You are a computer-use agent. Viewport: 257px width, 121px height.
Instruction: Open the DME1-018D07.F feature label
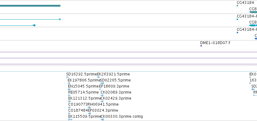(215, 43)
